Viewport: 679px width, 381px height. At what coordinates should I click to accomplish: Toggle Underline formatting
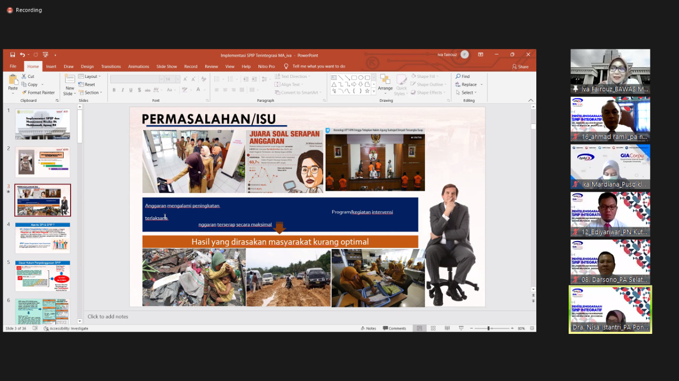[131, 90]
